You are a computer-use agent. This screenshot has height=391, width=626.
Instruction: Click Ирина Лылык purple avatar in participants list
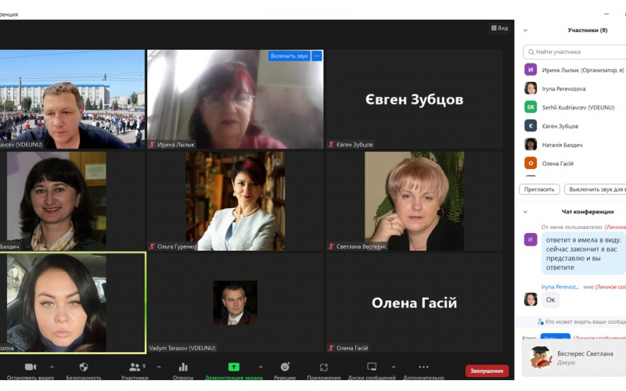coord(531,70)
